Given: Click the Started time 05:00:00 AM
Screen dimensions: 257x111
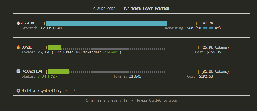Looking at the screenshot, I should (x=51, y=28).
